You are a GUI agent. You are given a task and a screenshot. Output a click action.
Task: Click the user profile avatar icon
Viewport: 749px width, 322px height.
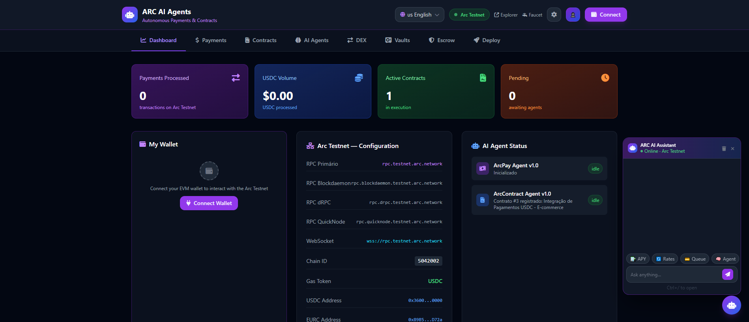tap(573, 15)
